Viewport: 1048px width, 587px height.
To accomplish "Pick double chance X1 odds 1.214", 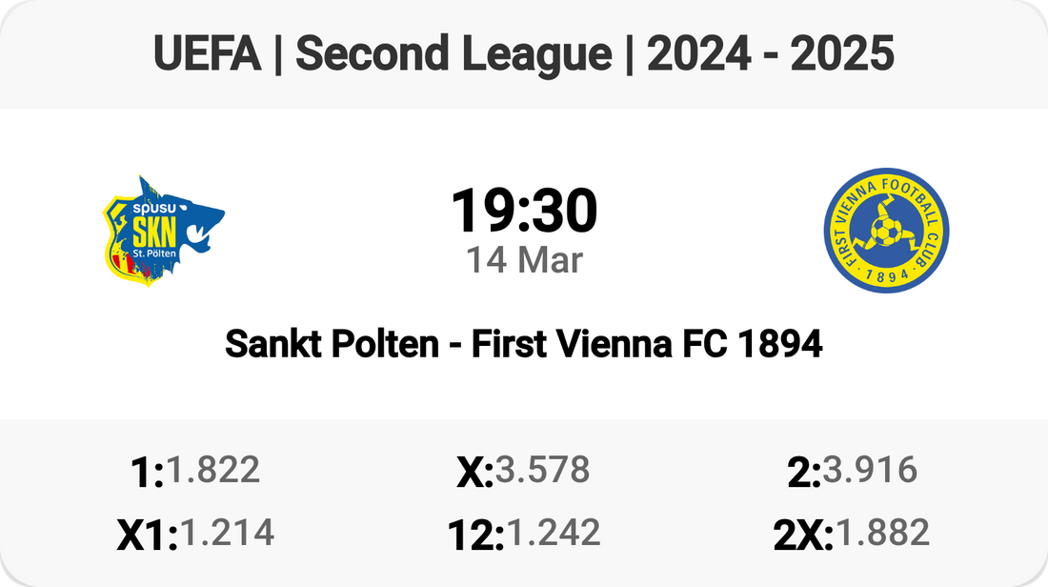I will tap(227, 533).
